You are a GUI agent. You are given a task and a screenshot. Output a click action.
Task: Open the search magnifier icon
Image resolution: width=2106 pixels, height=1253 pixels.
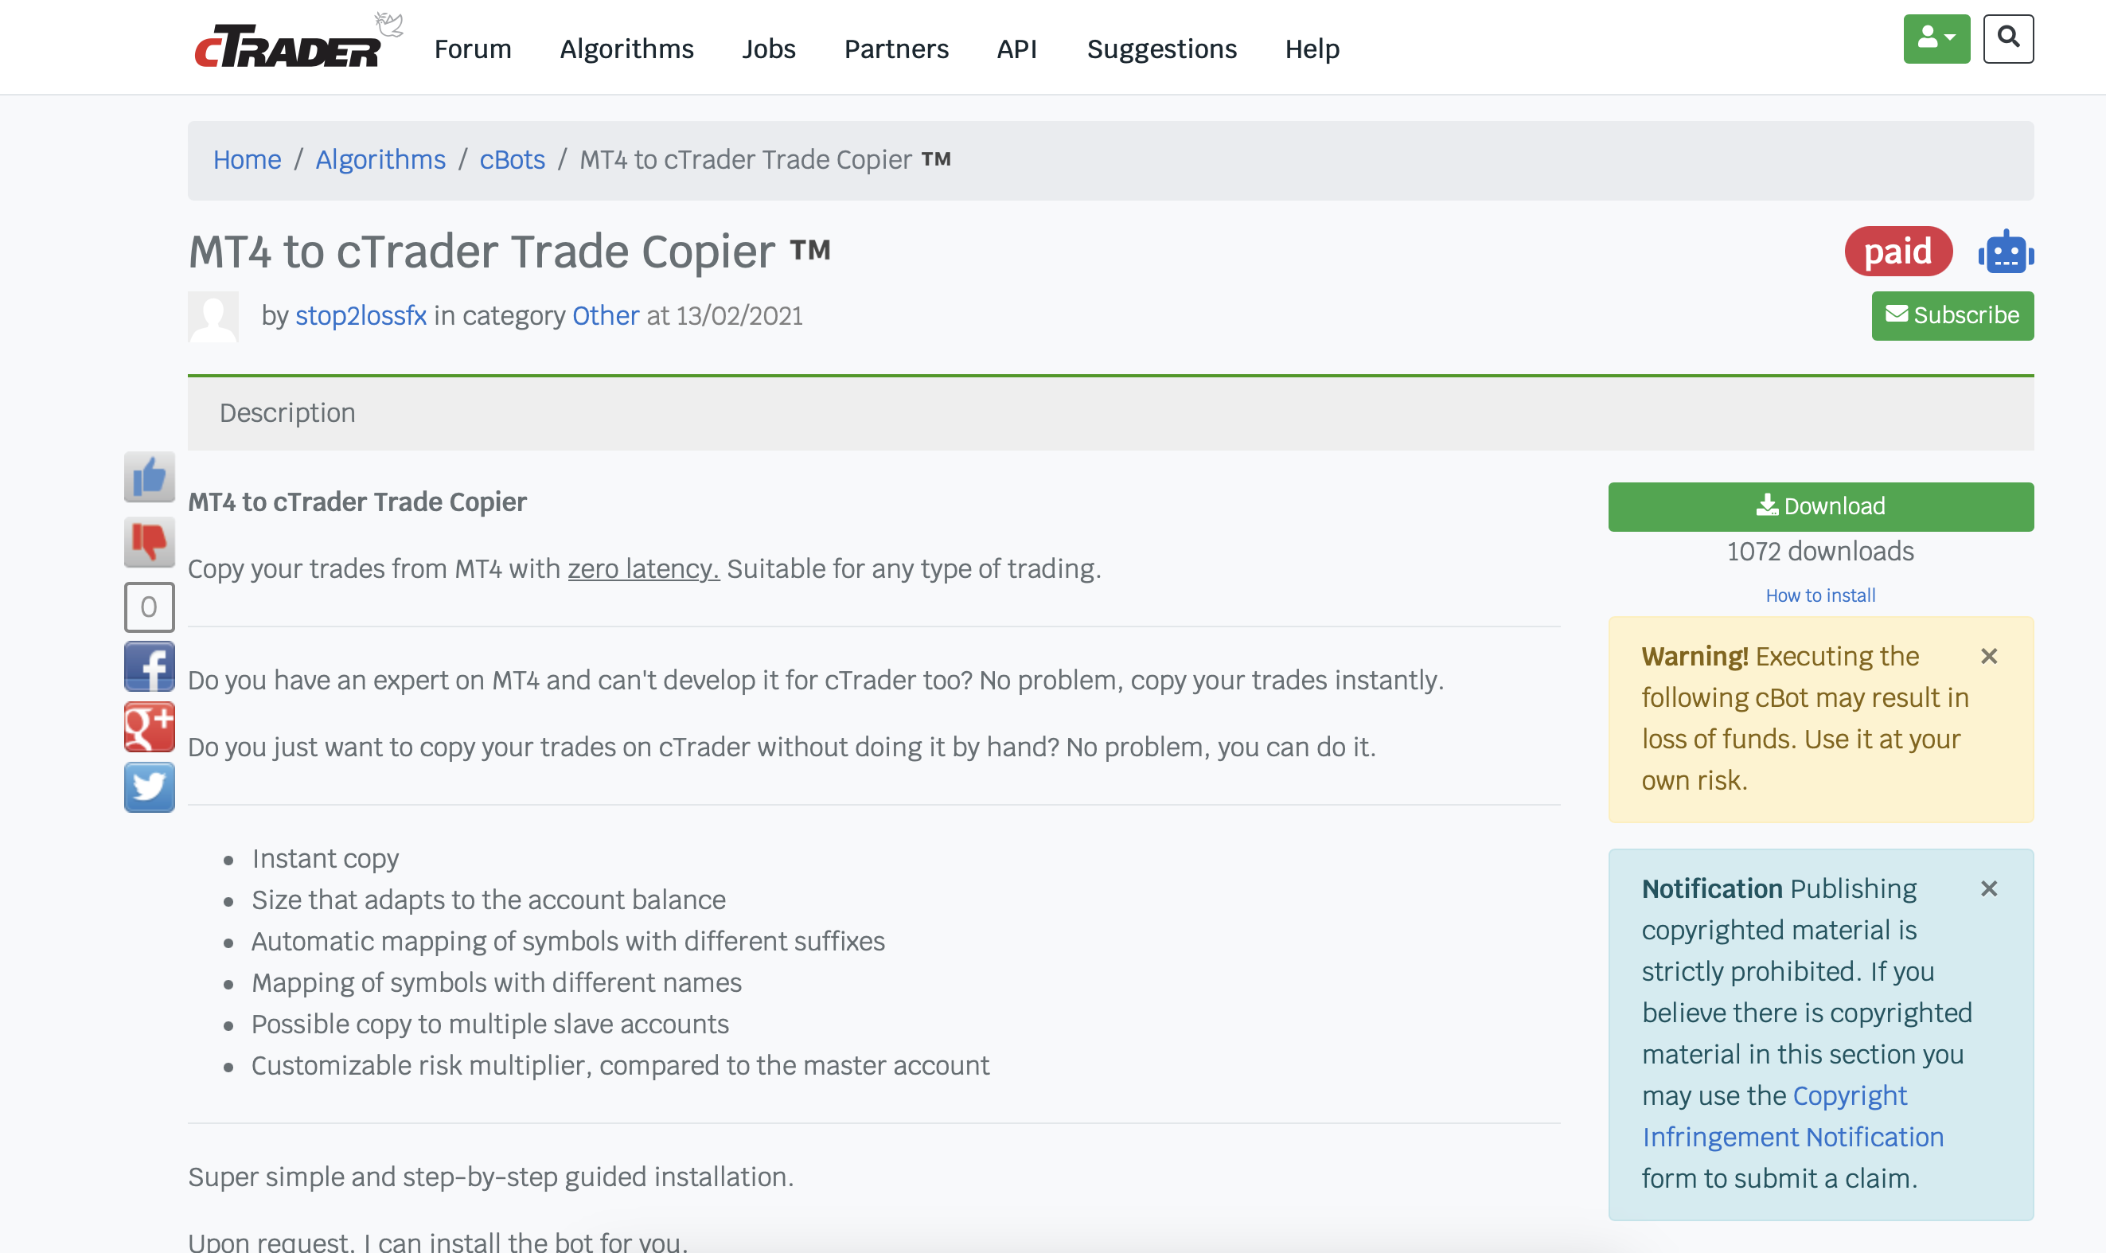click(x=2008, y=39)
